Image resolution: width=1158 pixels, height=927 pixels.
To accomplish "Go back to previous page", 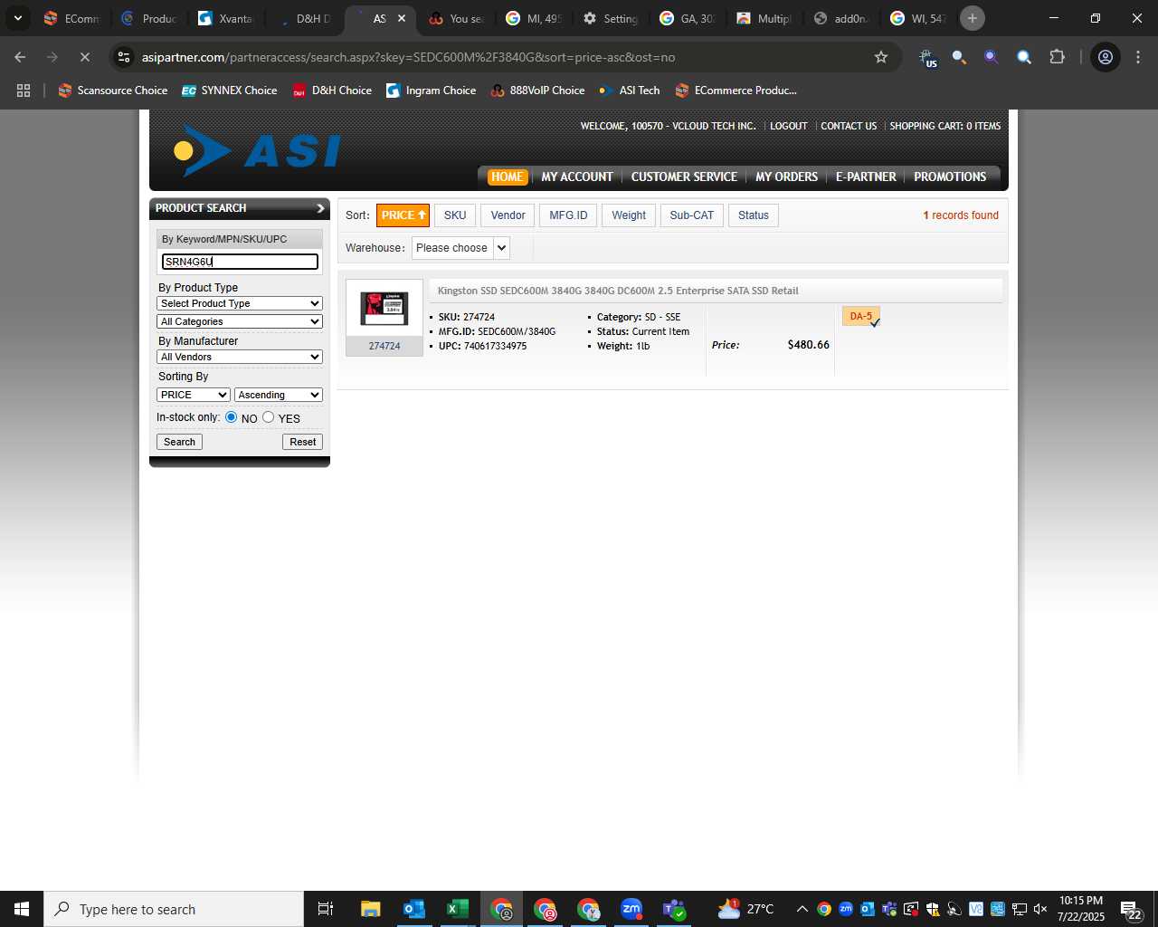I will click(x=20, y=57).
